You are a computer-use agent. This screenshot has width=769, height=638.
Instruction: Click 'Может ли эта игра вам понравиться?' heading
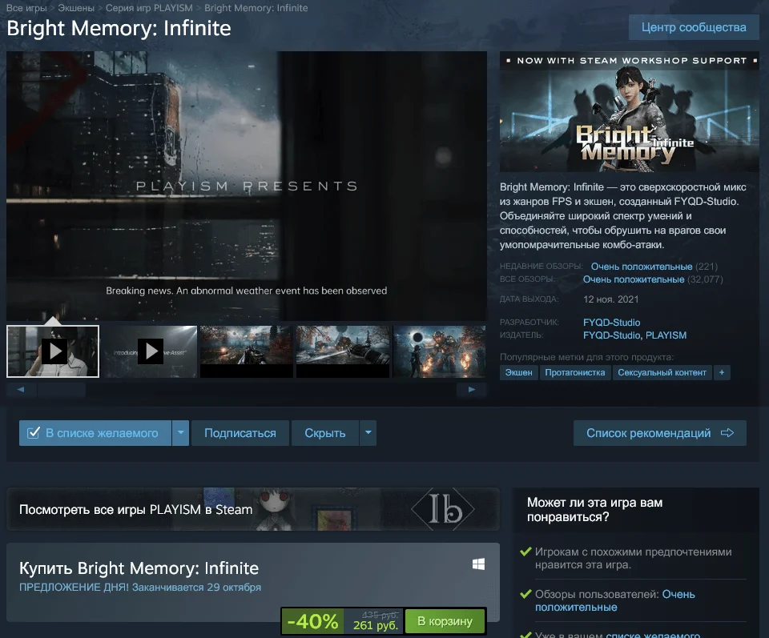coord(595,510)
